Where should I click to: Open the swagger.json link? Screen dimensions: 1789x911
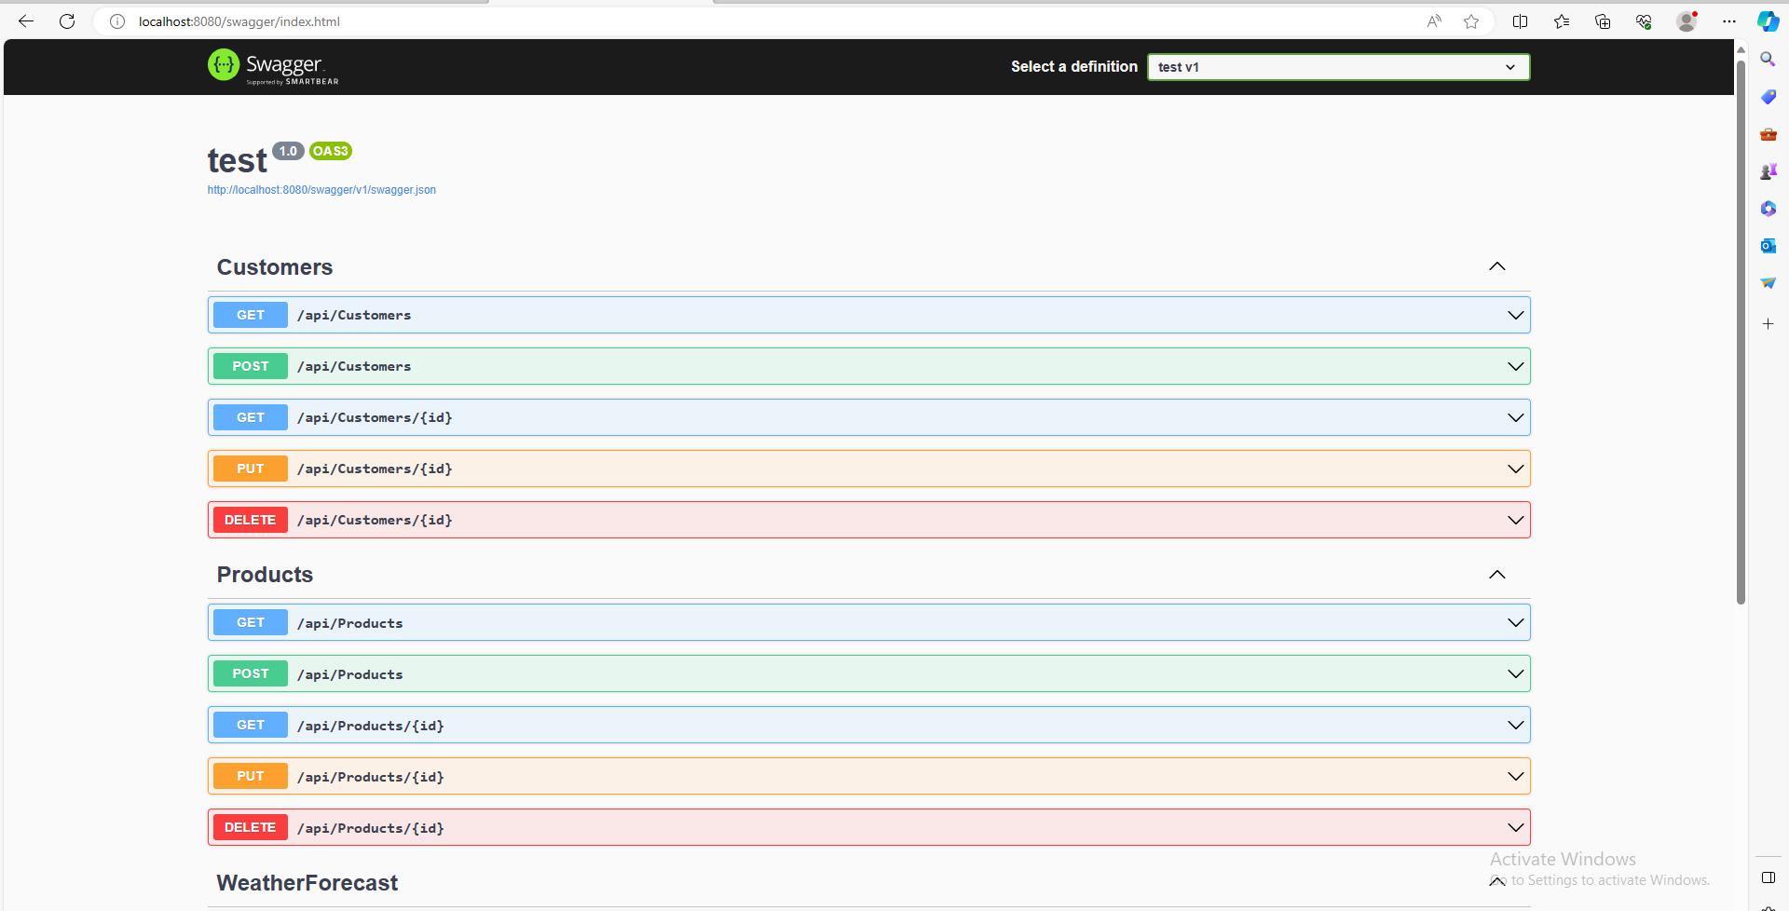[321, 190]
